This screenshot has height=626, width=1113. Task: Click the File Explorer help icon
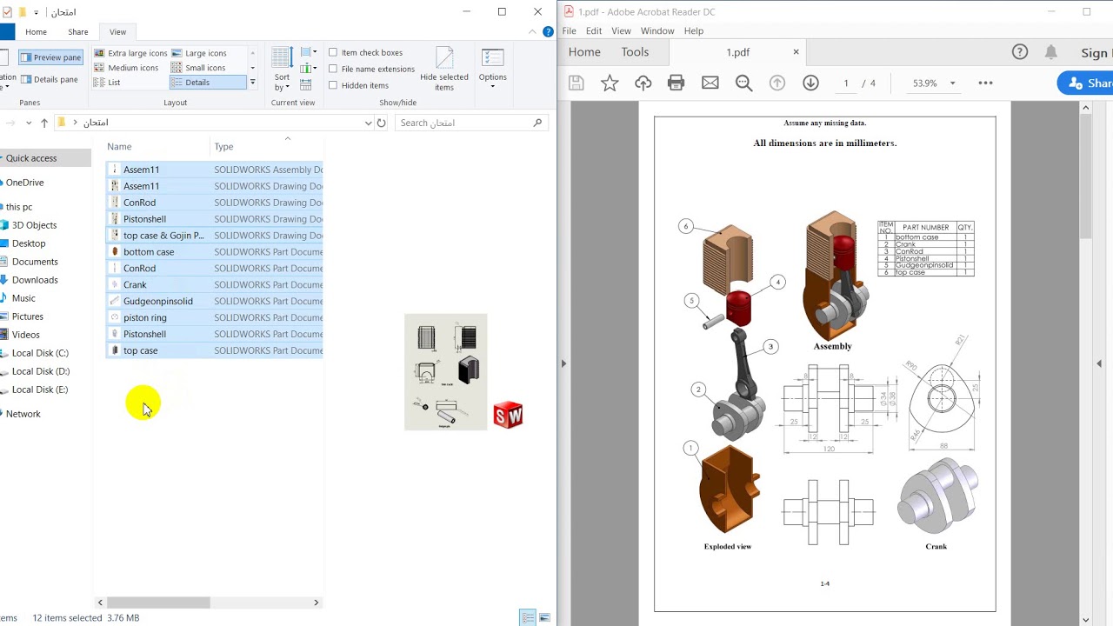tap(548, 32)
